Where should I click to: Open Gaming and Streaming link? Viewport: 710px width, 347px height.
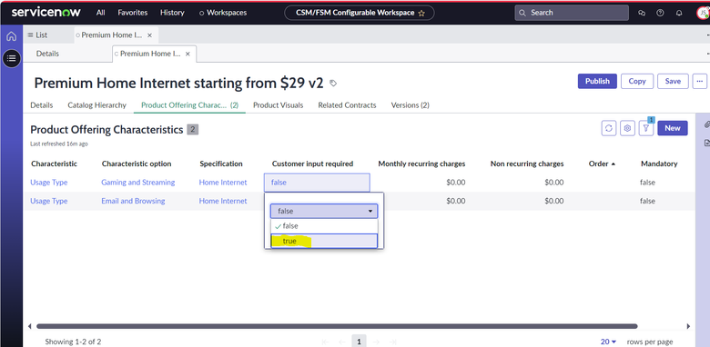click(x=138, y=183)
